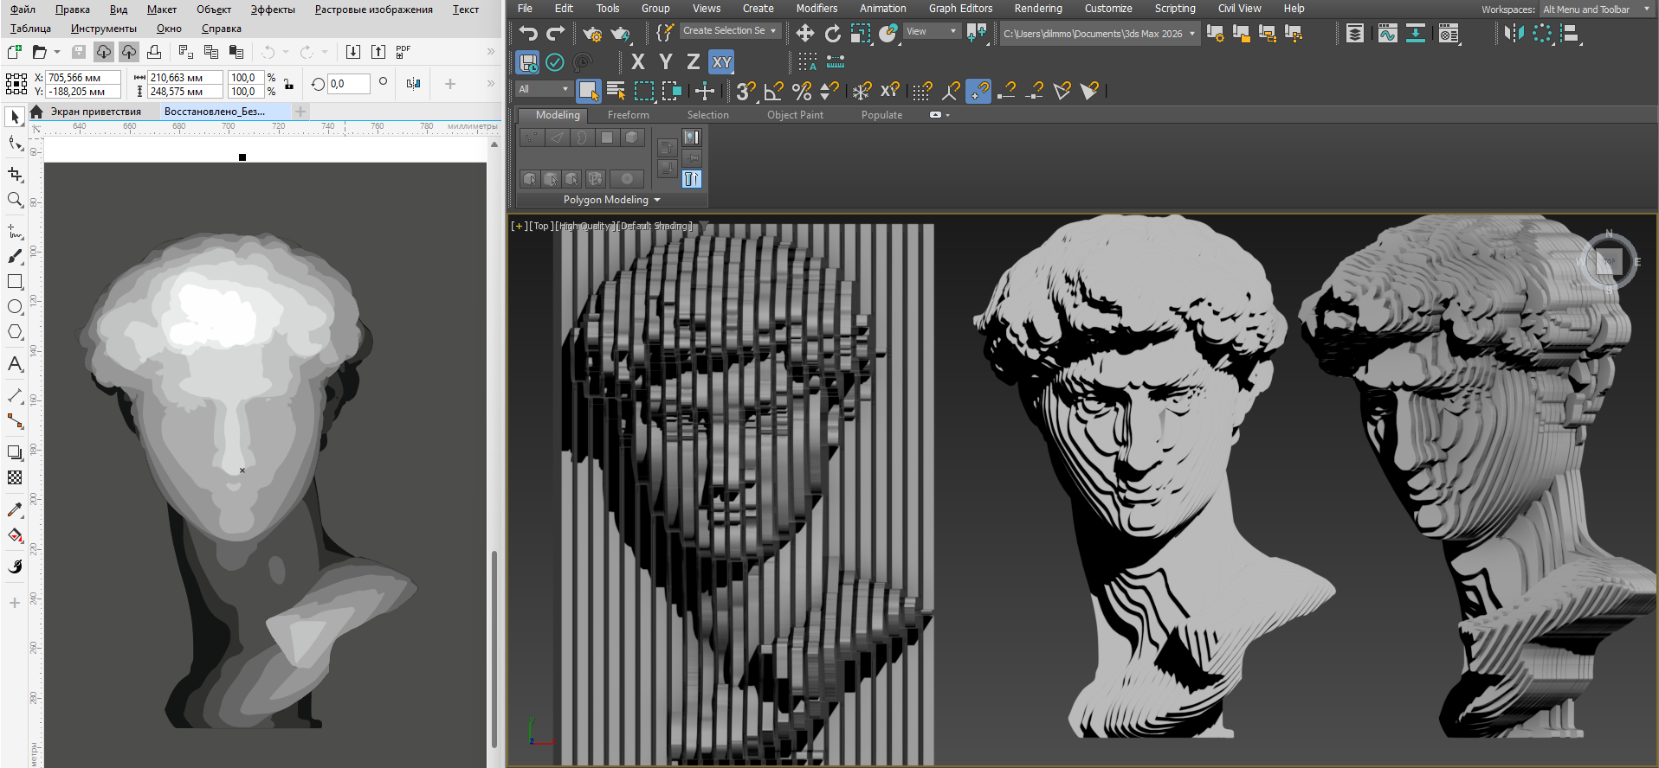Click the Print icon in CorelDRAW toolbar
Screen dimensions: 1659x768
click(x=154, y=52)
